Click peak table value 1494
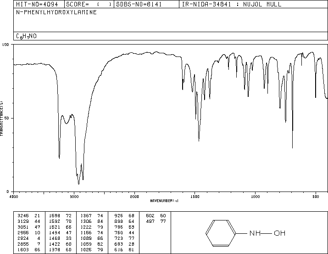Image resolution: width=328 pixels, height=254 pixels. [x=55, y=232]
